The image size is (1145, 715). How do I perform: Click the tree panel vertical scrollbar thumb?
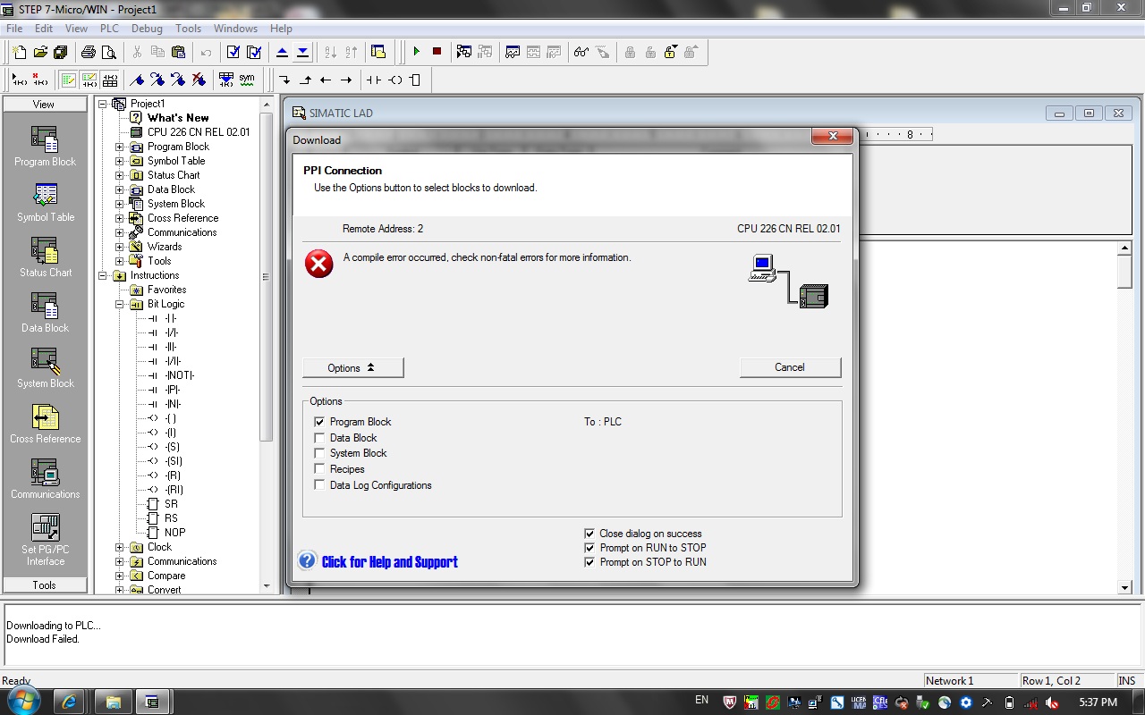click(266, 277)
